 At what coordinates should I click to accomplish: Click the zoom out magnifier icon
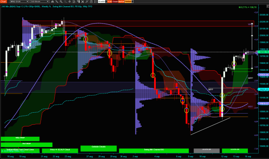click(x=65, y=2)
